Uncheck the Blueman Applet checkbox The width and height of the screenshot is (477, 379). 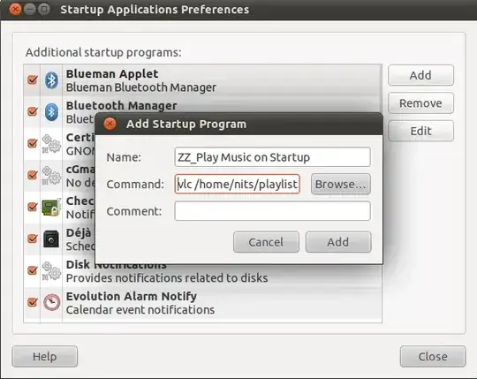(x=33, y=80)
